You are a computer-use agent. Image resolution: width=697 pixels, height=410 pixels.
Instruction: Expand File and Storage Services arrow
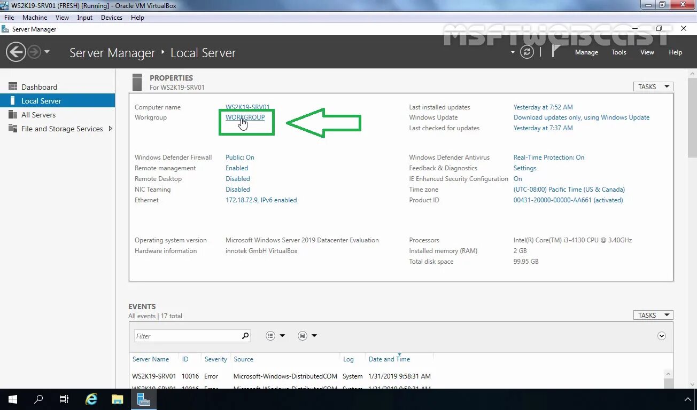pos(111,129)
